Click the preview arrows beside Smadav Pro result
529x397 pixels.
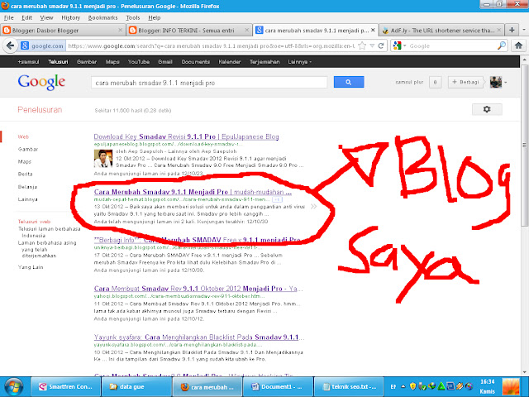(x=314, y=206)
